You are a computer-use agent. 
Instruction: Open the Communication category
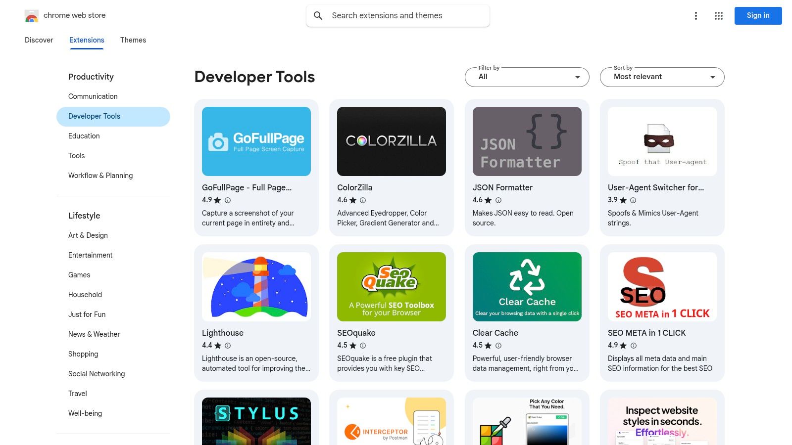[x=93, y=96]
